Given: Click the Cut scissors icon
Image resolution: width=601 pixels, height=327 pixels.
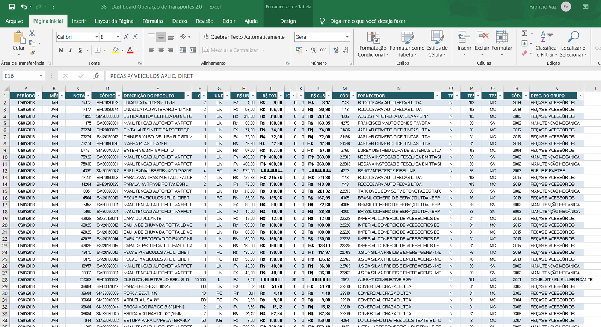Looking at the screenshot, I should coord(32,34).
